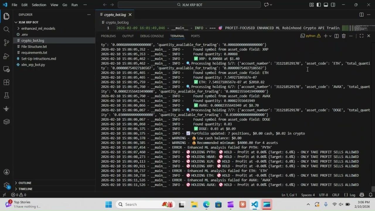Open the Run and Debug view

pos(6,56)
